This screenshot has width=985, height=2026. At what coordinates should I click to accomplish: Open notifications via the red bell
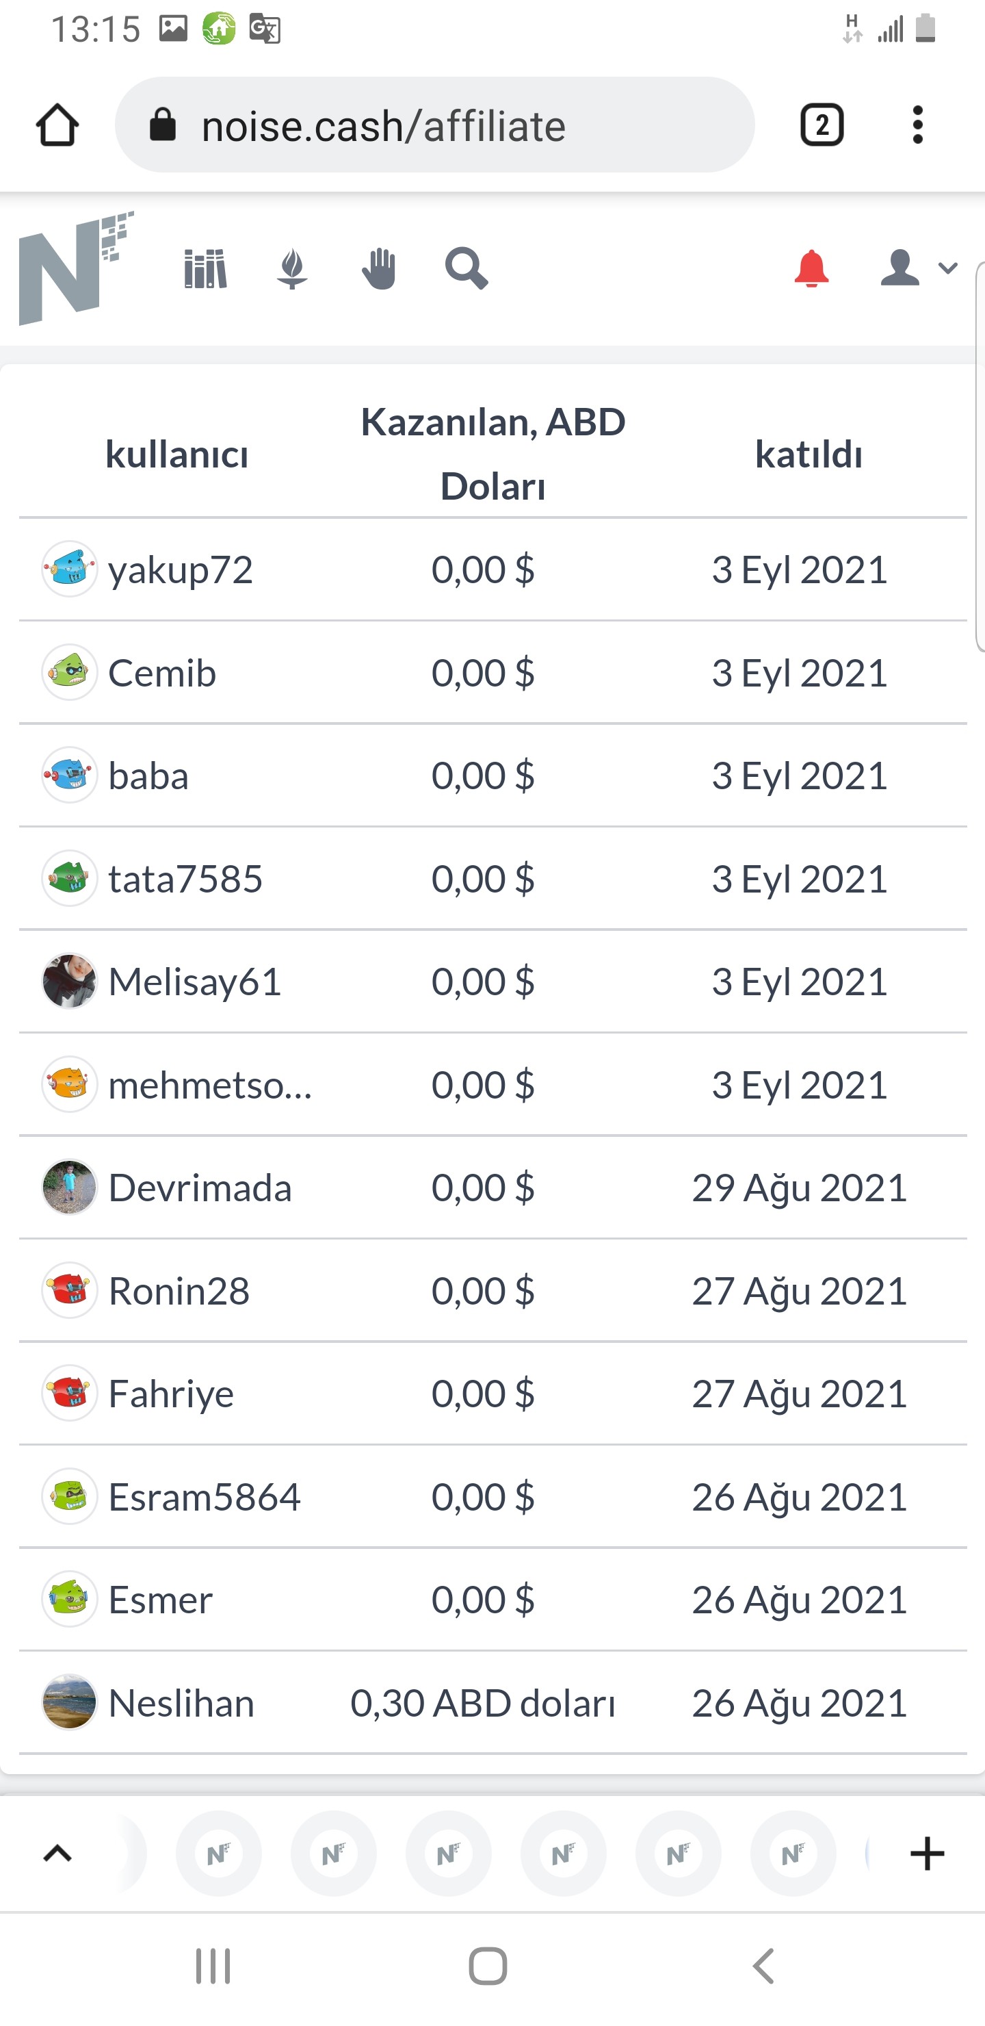(811, 269)
